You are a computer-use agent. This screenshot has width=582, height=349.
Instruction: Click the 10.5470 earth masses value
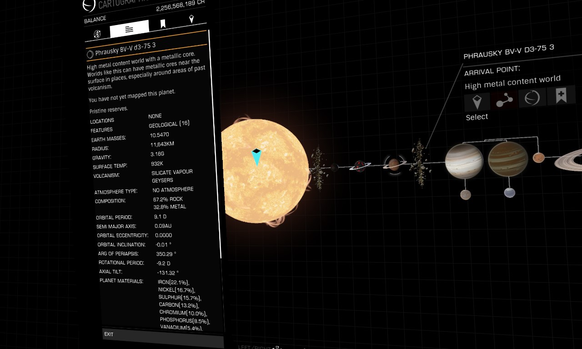coord(160,135)
